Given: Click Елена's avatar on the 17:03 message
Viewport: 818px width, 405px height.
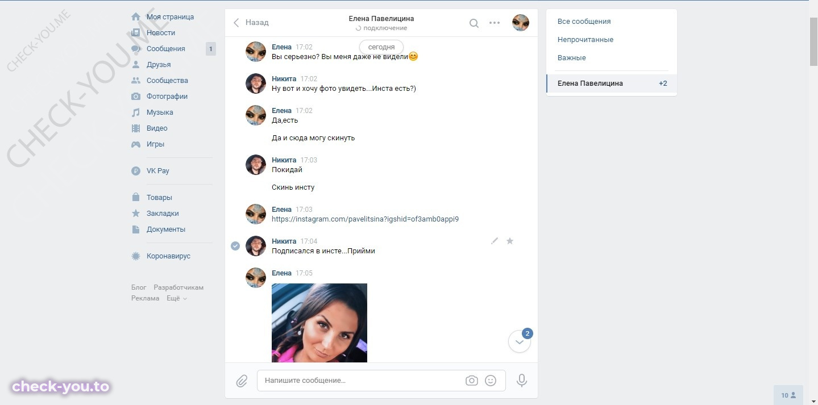Looking at the screenshot, I should [256, 214].
